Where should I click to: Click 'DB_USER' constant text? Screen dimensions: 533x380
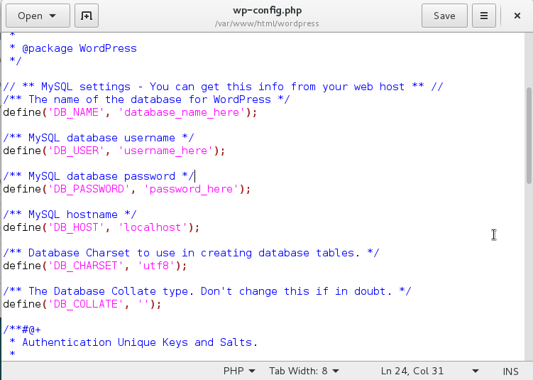pyautogui.click(x=76, y=151)
